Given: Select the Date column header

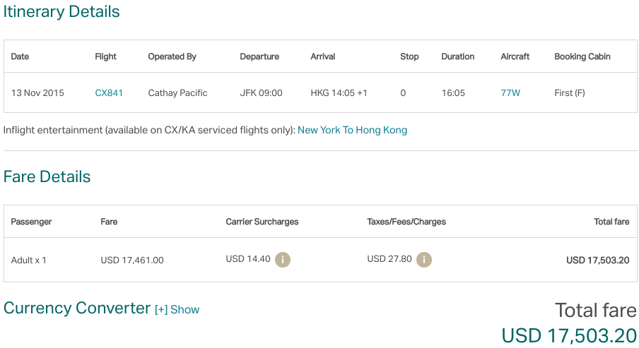Looking at the screenshot, I should click(x=20, y=56).
